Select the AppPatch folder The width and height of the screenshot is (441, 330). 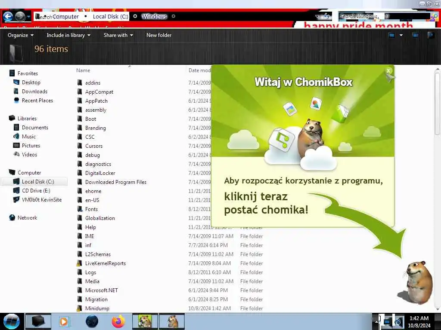[x=96, y=101]
